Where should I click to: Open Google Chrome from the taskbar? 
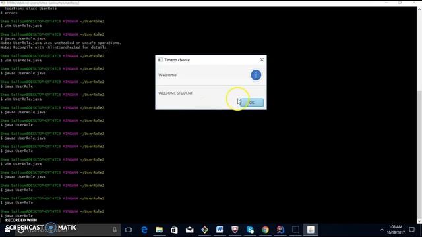(x=265, y=230)
